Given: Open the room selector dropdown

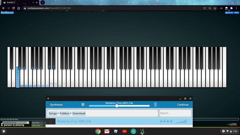Looking at the screenshot, I should point(16,123).
